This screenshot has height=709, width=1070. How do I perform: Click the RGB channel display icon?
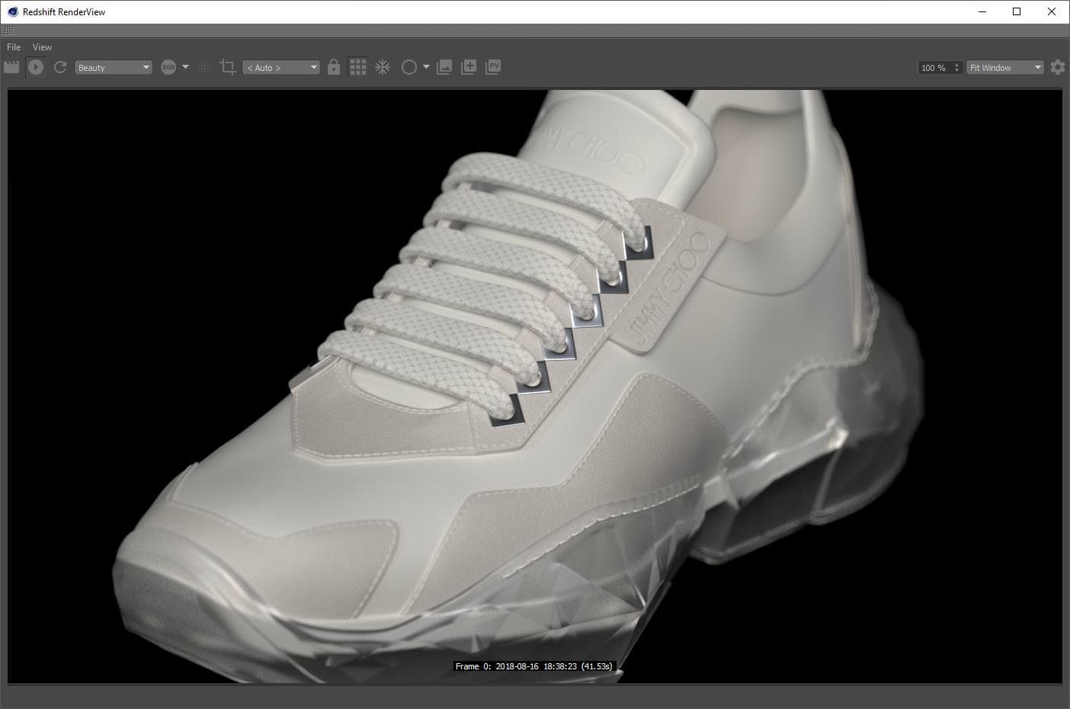click(168, 67)
